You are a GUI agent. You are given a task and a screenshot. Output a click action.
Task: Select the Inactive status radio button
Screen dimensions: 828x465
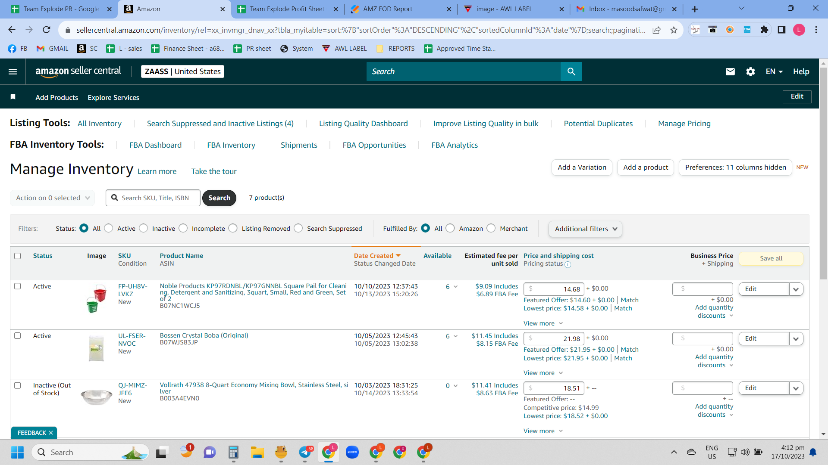point(144,228)
